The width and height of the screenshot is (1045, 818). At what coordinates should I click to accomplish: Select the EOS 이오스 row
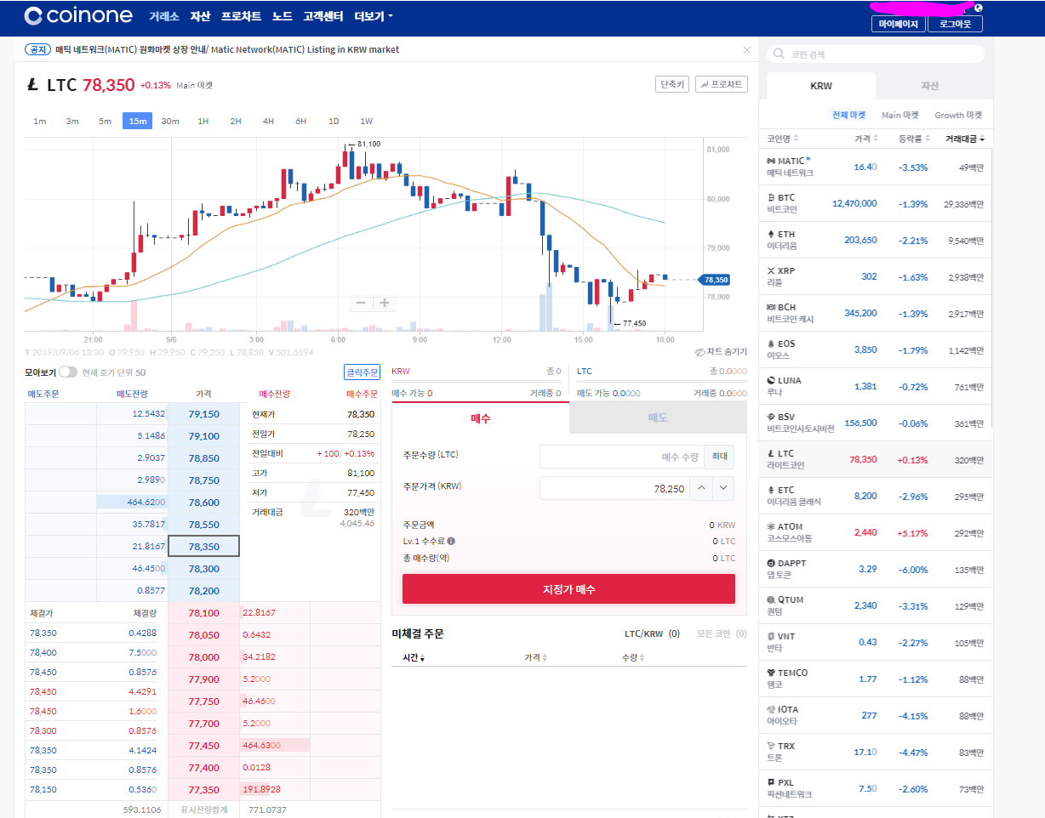876,349
